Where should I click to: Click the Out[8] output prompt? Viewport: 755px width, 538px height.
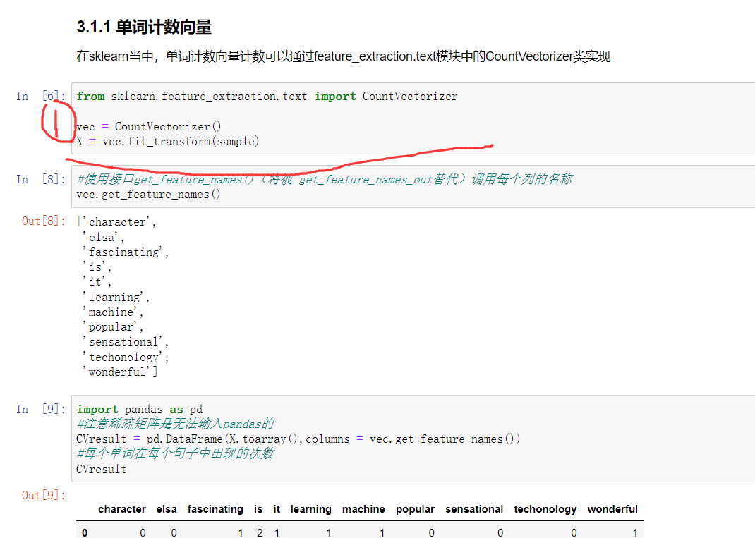(x=43, y=221)
